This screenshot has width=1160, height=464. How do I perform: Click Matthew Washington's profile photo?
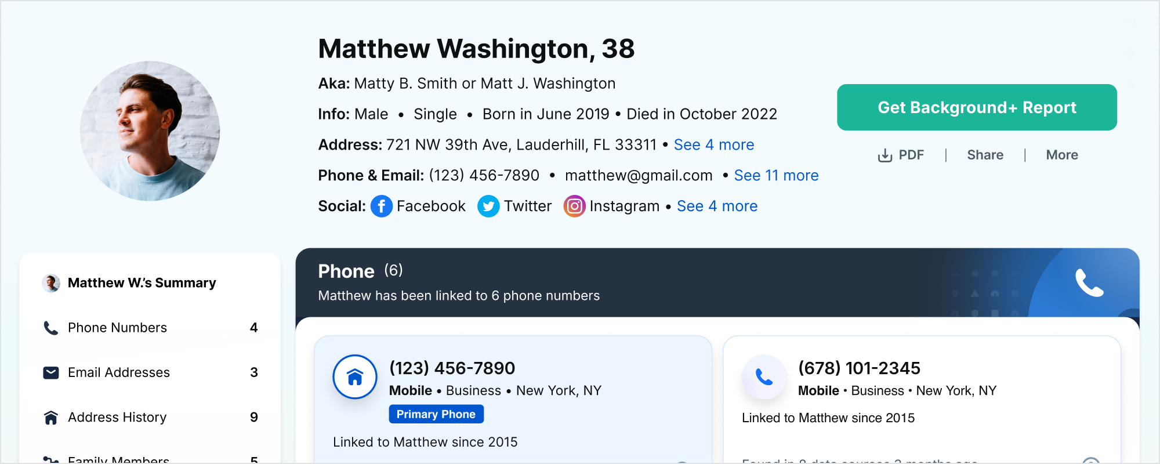tap(150, 131)
